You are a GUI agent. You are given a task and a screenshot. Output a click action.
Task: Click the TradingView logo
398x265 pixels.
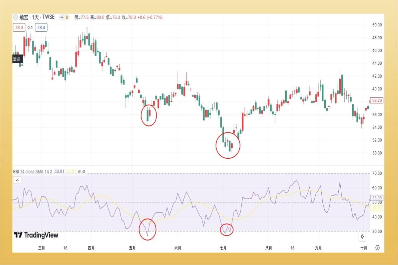36,236
